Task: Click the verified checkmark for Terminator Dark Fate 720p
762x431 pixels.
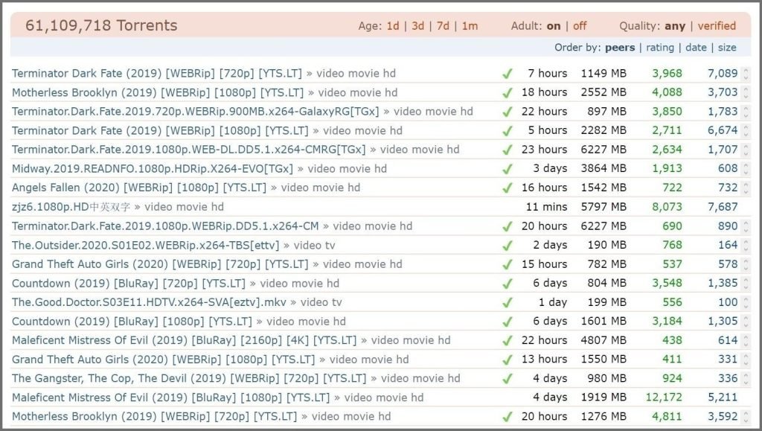Action: 508,73
